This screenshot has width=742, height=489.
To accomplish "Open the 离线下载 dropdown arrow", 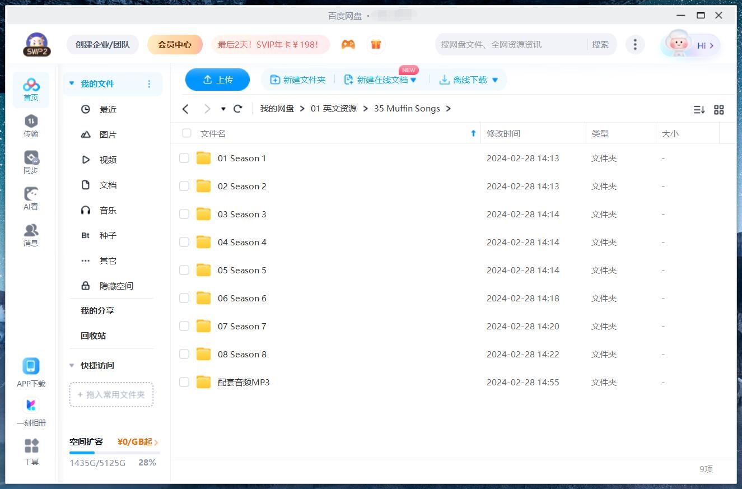I will pos(495,80).
